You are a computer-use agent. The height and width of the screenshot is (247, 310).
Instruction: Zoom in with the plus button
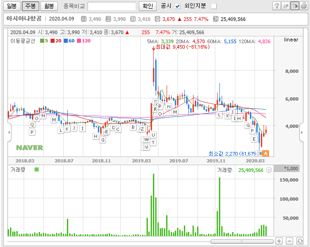[x=279, y=241]
